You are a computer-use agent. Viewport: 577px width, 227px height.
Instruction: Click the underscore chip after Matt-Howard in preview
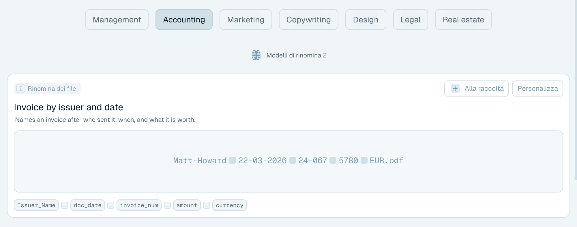coord(233,161)
